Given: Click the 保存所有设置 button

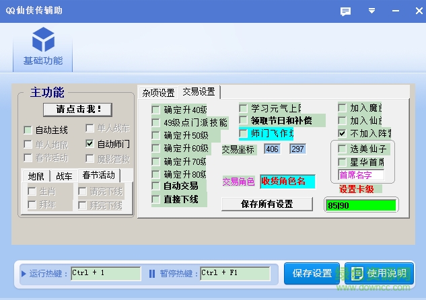Looking at the screenshot, I should [267, 204].
